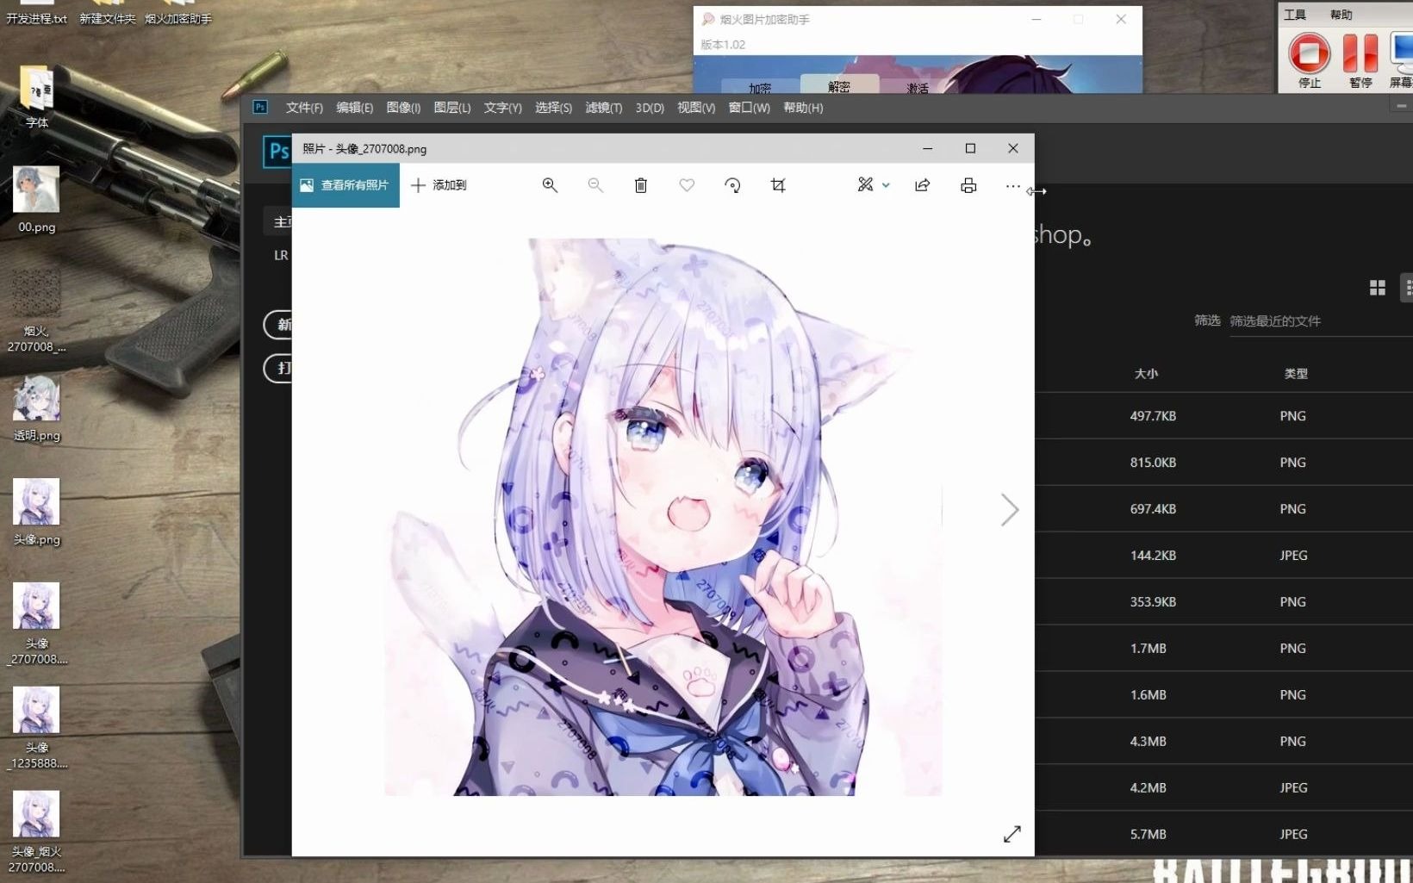Open the crop tool

point(778,185)
